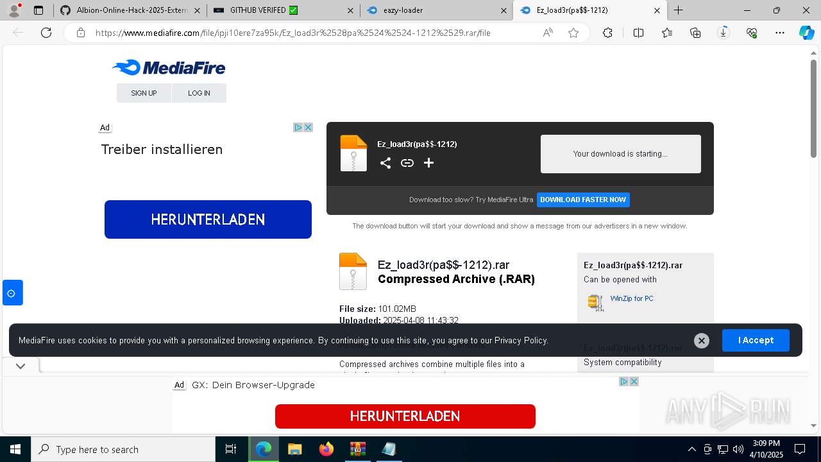The height and width of the screenshot is (462, 821).
Task: Open Collections icon in toolbar
Action: click(695, 33)
